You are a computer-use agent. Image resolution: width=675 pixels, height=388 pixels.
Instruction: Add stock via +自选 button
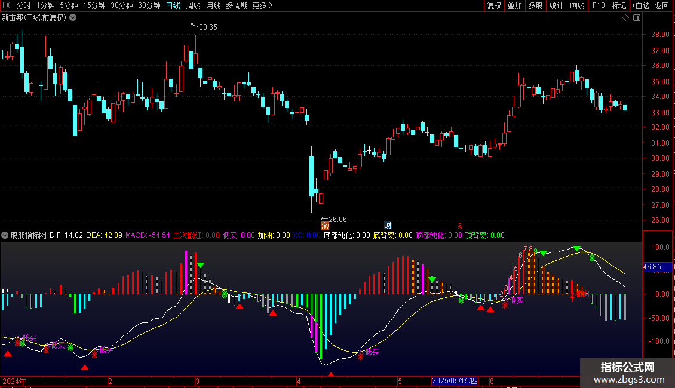[x=640, y=5]
